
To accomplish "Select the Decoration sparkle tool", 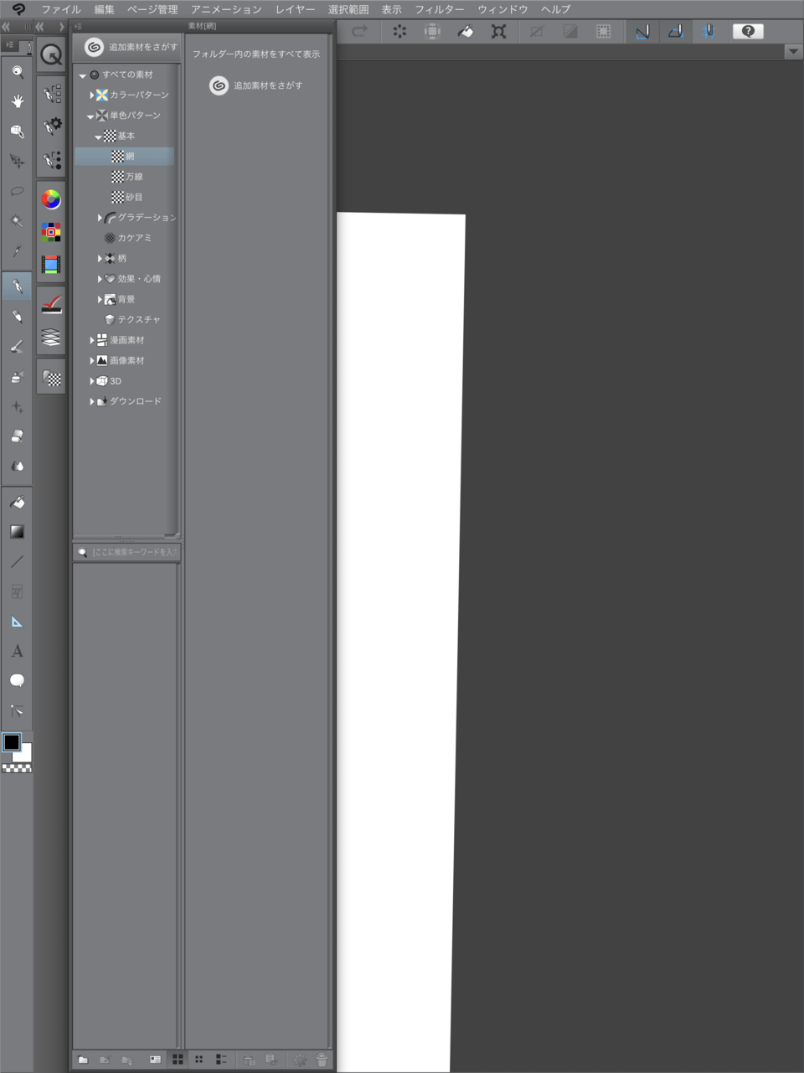I will point(17,407).
